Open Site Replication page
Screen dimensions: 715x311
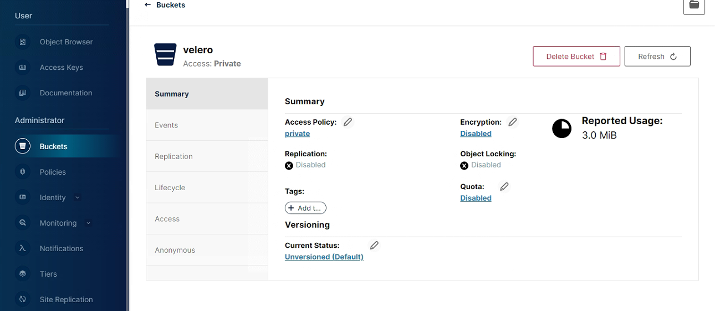point(66,299)
